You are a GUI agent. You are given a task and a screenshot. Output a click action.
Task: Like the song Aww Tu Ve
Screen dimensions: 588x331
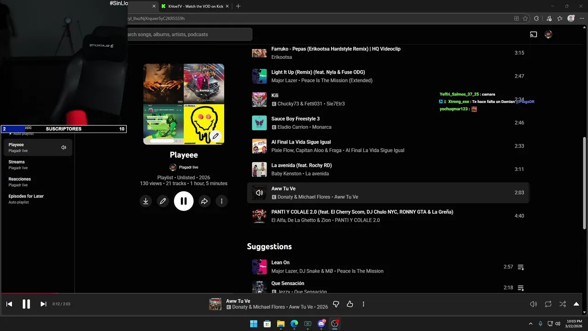coord(350,304)
